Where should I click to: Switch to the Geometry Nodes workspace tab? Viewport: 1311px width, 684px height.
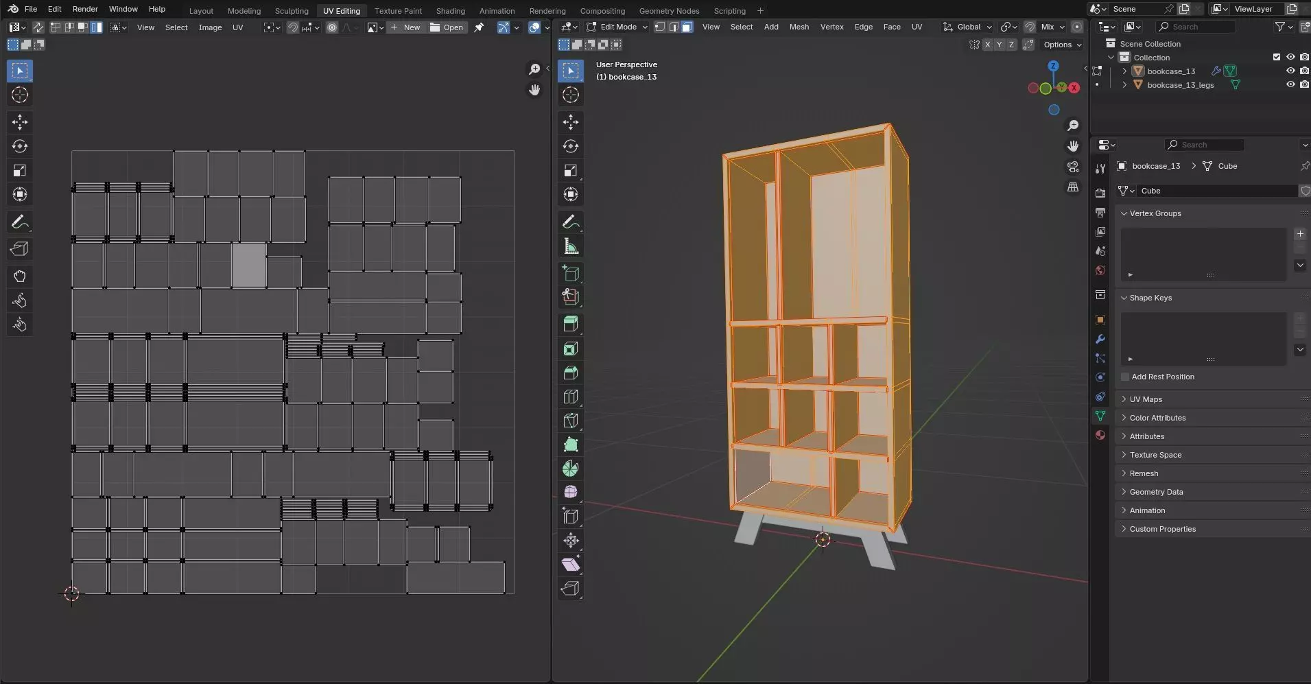[669, 11]
